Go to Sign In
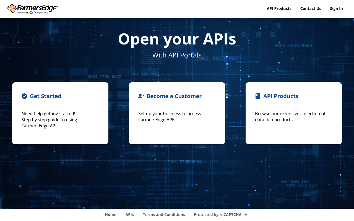The width and height of the screenshot is (354, 221). (336, 9)
